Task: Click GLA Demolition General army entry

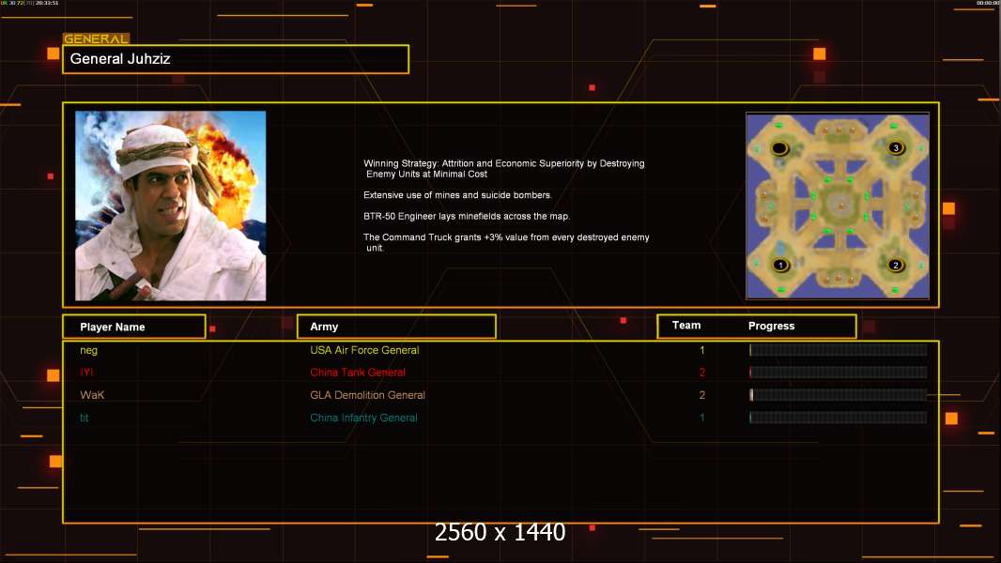Action: click(368, 395)
